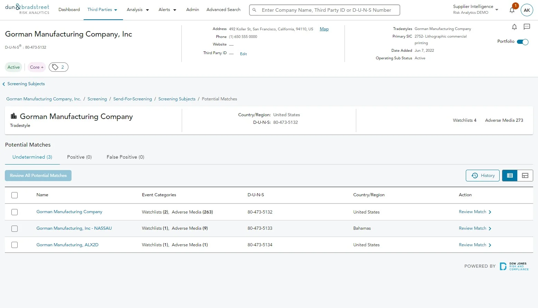Expand the Third Parties dropdown menu
The image size is (538, 308).
point(102,10)
